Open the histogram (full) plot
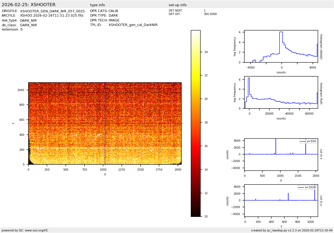 (281, 92)
